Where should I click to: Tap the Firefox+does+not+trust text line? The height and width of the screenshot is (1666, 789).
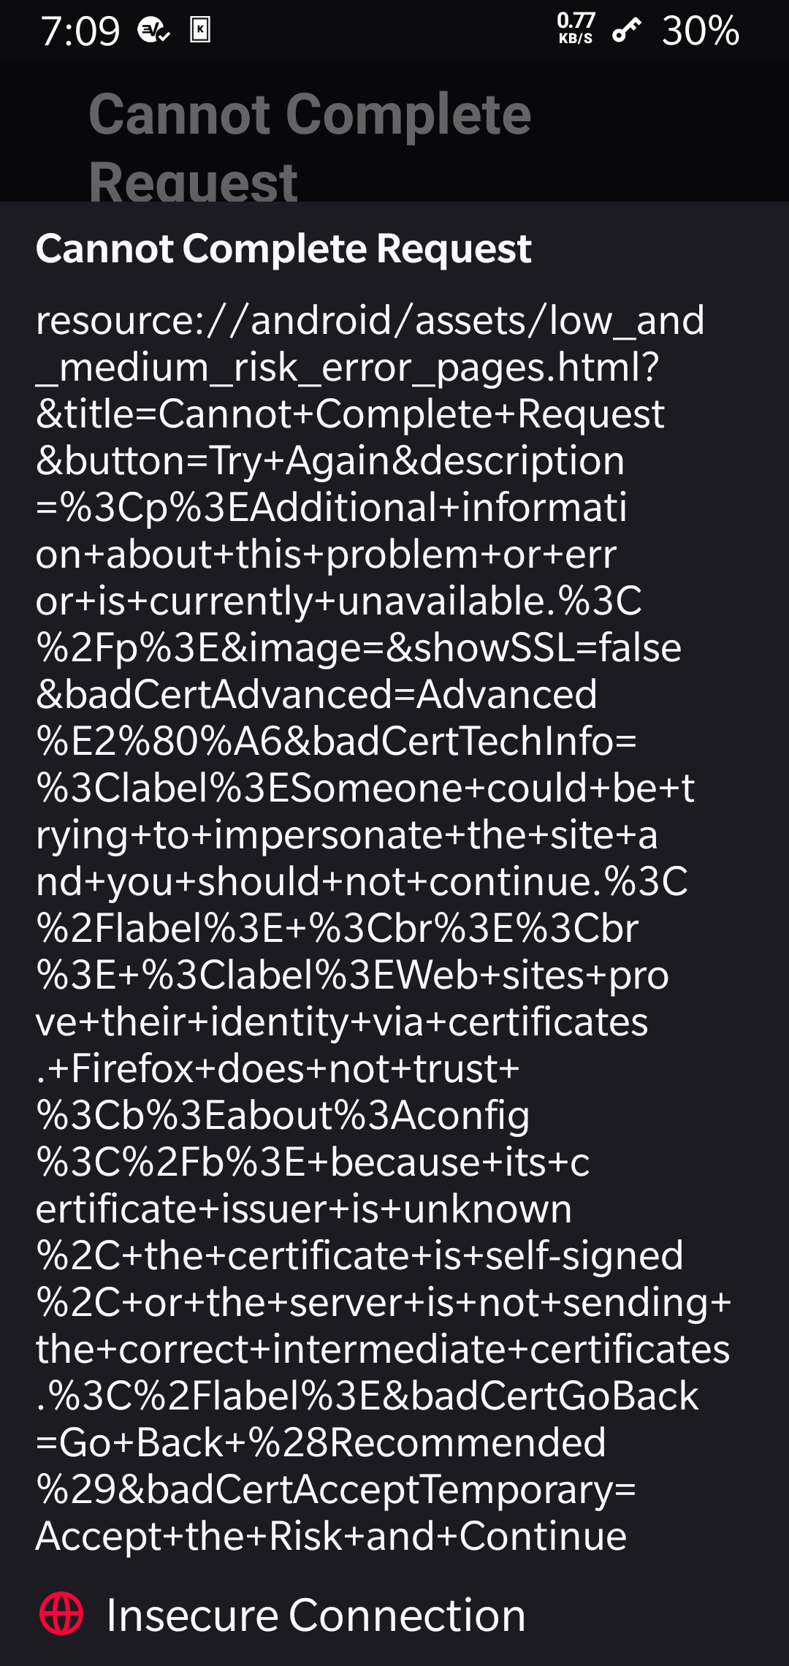click(x=278, y=1068)
